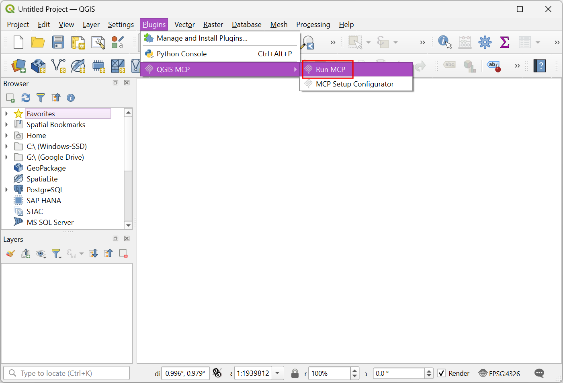The height and width of the screenshot is (383, 563).
Task: Click Run MCP in the submenu
Action: click(x=356, y=69)
